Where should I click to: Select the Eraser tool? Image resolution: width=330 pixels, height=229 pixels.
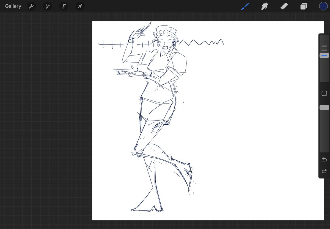coord(284,6)
